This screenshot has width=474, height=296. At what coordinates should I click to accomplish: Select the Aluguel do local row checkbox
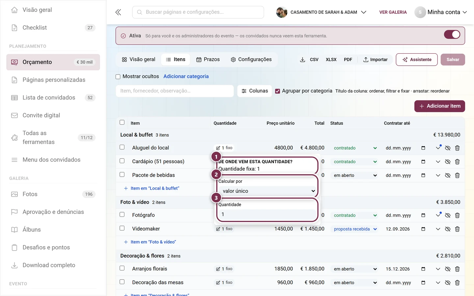point(122,147)
